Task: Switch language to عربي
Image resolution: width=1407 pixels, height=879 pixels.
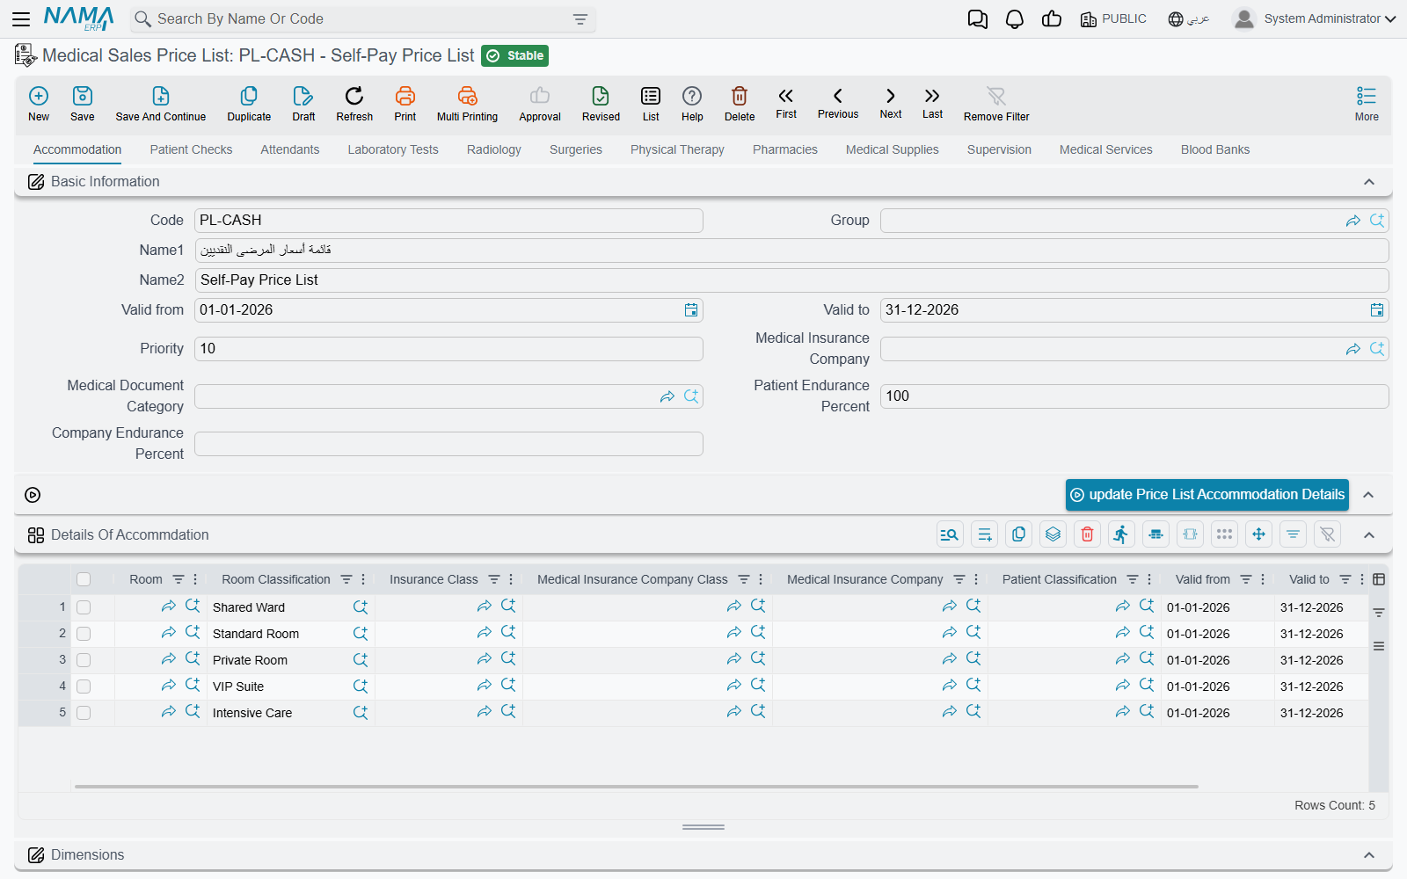Action: [x=1189, y=18]
